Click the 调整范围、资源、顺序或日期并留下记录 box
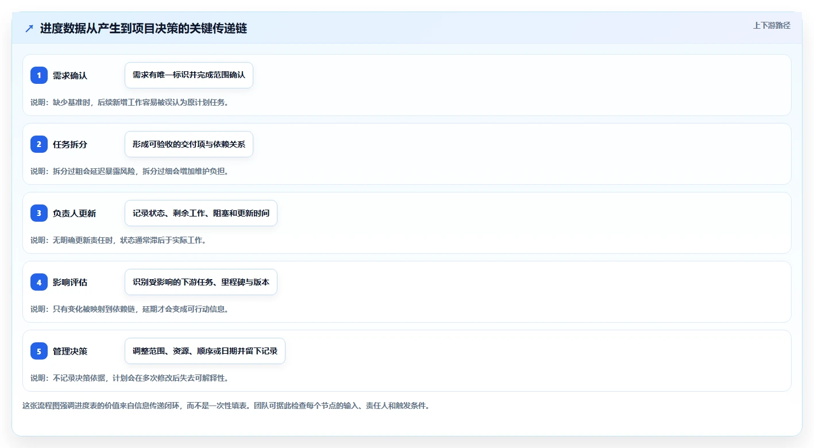The image size is (814, 448). click(x=205, y=351)
